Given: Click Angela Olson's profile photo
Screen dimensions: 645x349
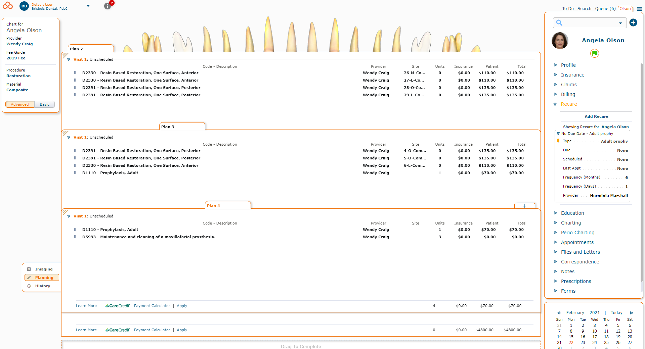Looking at the screenshot, I should coord(560,41).
